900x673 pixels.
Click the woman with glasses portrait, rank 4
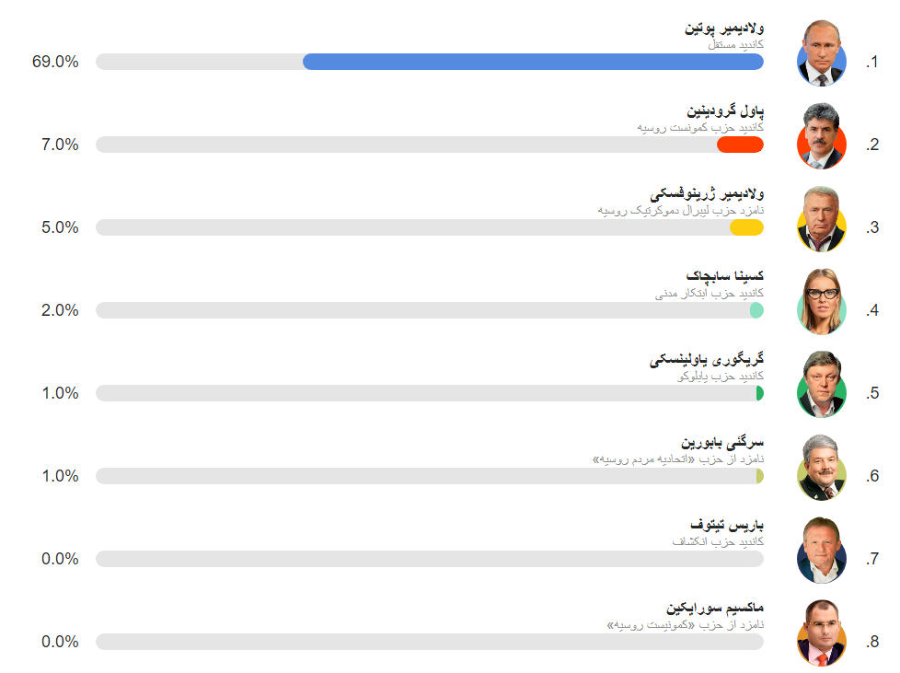click(822, 301)
